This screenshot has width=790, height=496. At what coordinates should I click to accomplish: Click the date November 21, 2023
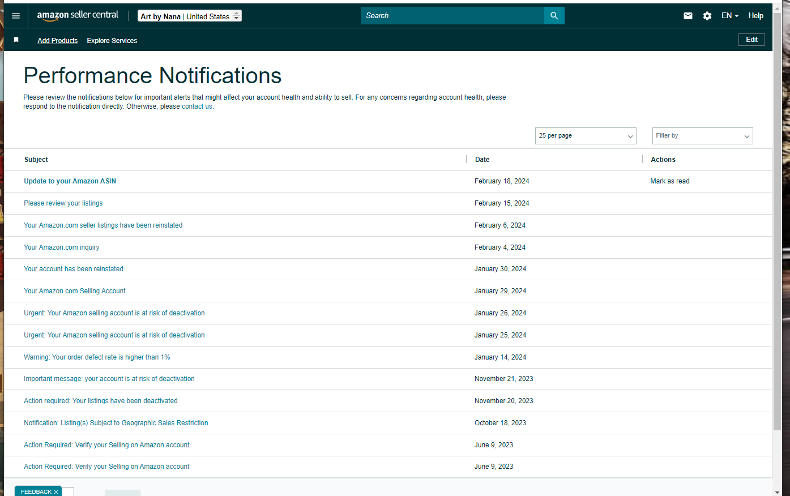click(x=504, y=379)
